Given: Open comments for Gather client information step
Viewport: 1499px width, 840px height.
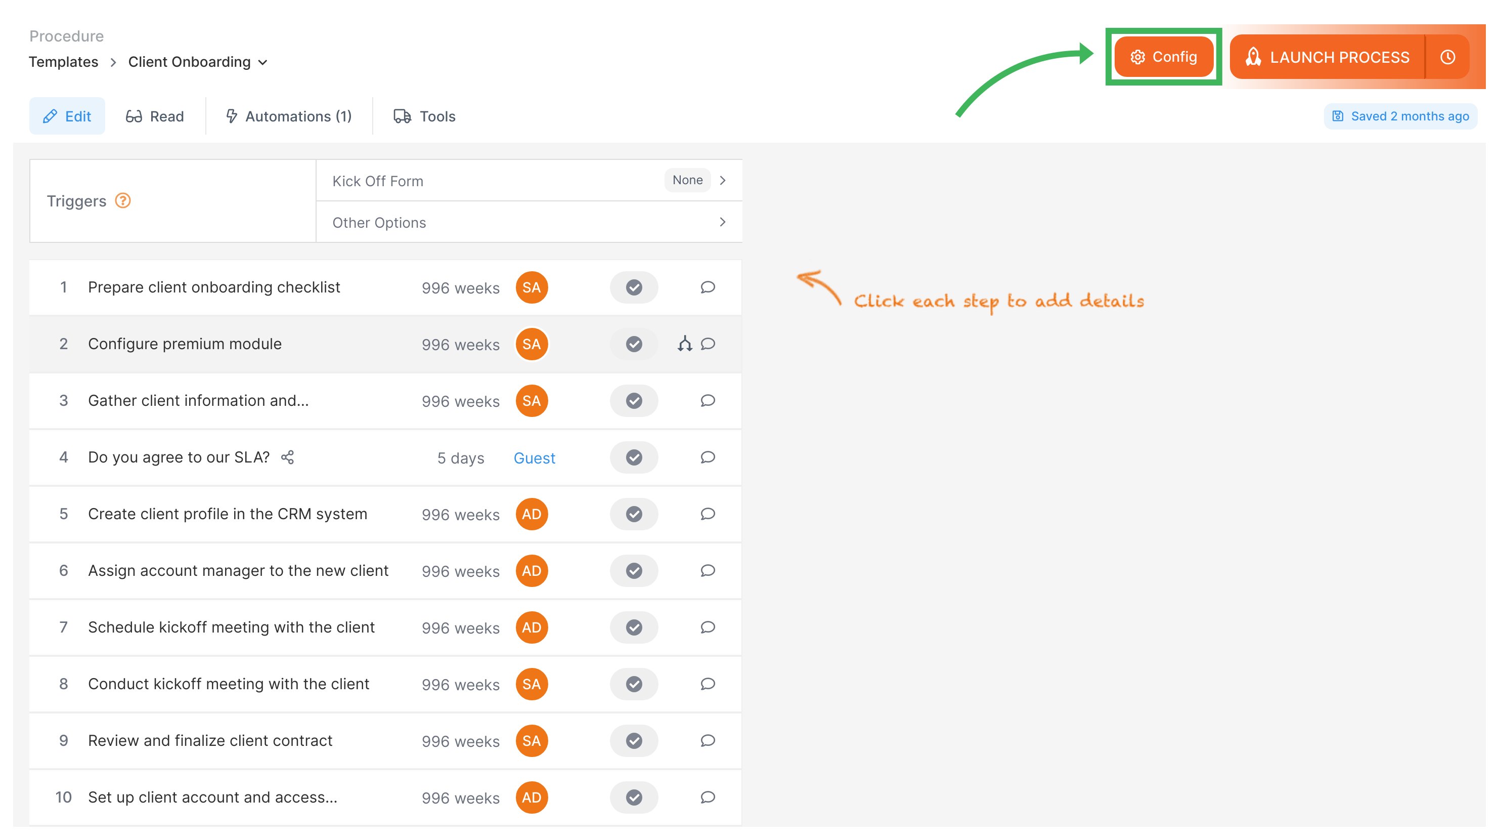Looking at the screenshot, I should click(708, 400).
